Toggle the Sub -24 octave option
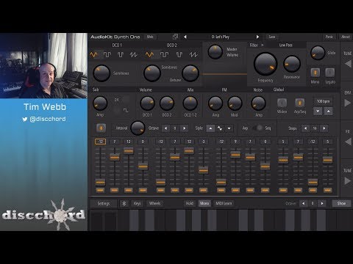Screen dimensions: 353x264 116,100
